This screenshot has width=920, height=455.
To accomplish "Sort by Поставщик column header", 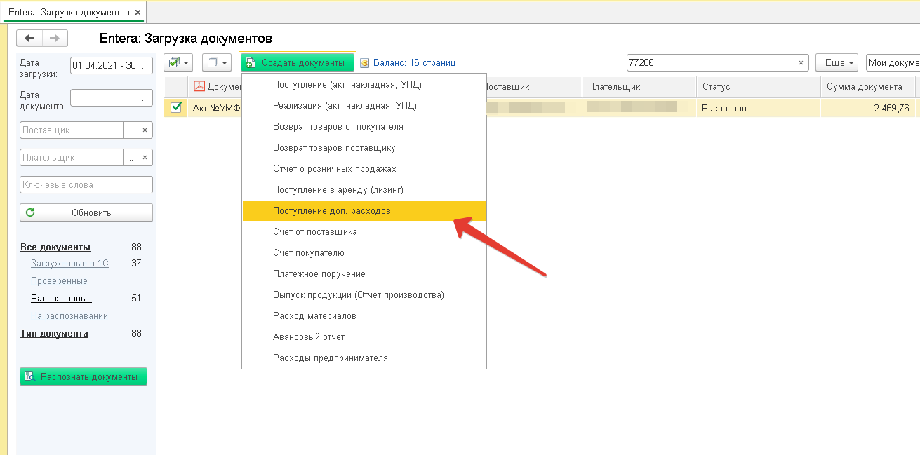I will [533, 86].
